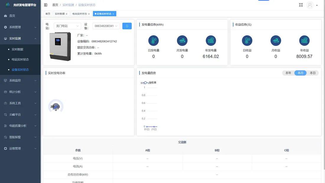Image resolution: width=325 pixels, height=183 pixels.
Task: Open 电站实时状态 submenu item
Action: (x=20, y=59)
